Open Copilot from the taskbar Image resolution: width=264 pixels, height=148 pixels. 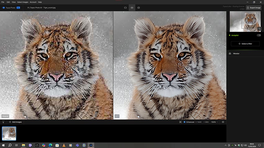coord(43,145)
